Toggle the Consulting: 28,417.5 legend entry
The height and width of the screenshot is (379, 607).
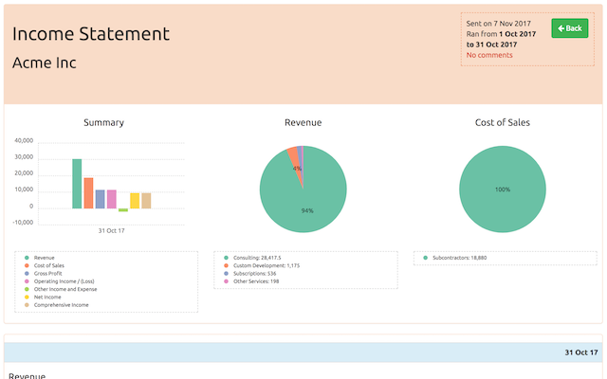pyautogui.click(x=252, y=258)
